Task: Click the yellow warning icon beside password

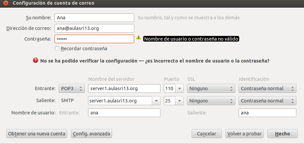Action: [139, 38]
